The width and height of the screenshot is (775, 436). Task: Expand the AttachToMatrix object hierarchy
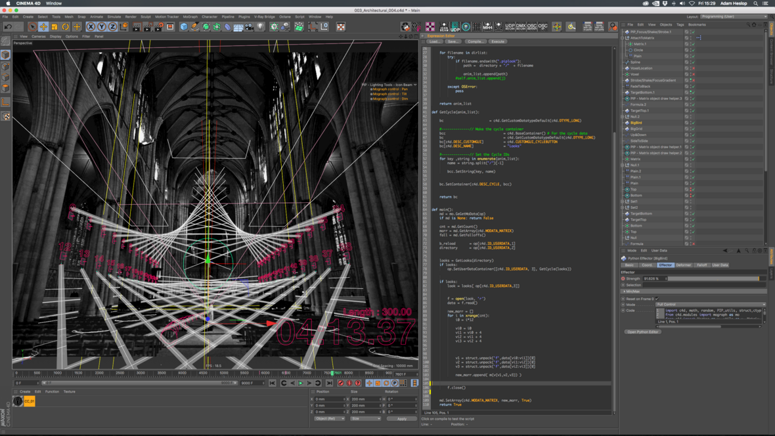(623, 38)
